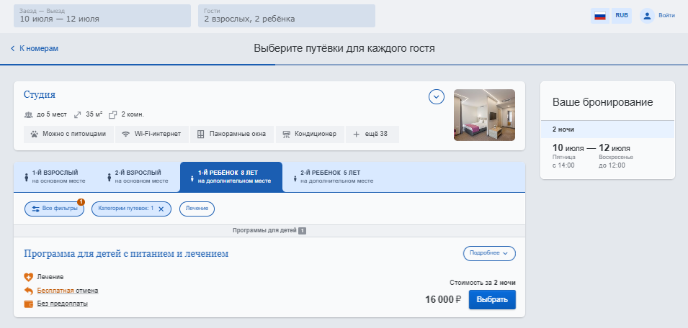Click the panoramic windows icon
The image size is (688, 328).
200,134
